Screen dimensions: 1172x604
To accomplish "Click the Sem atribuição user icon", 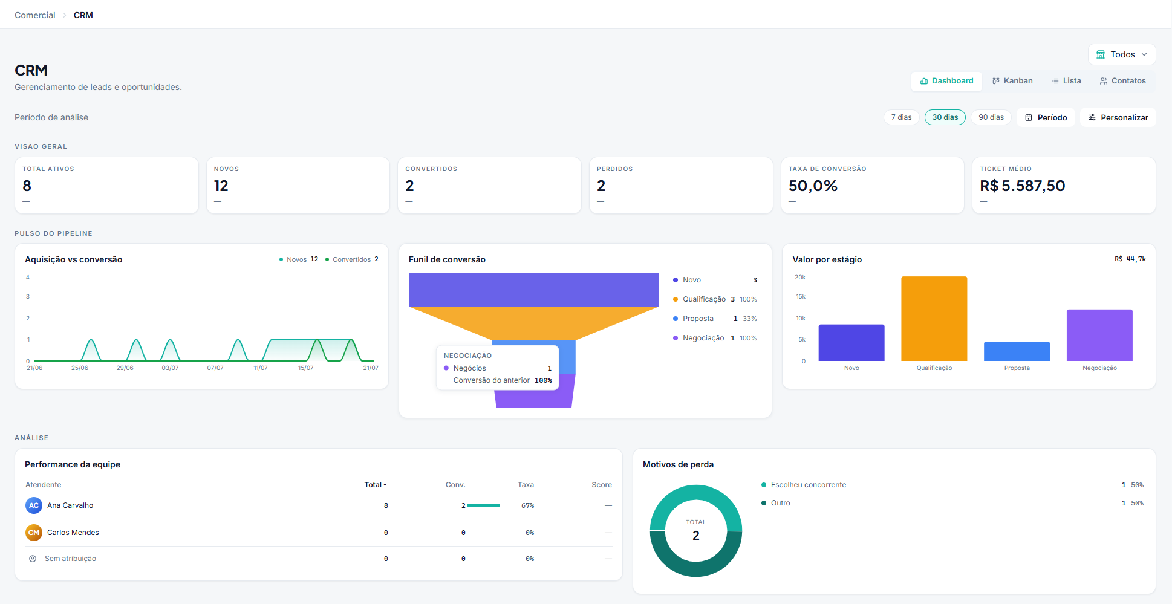I will pyautogui.click(x=33, y=559).
